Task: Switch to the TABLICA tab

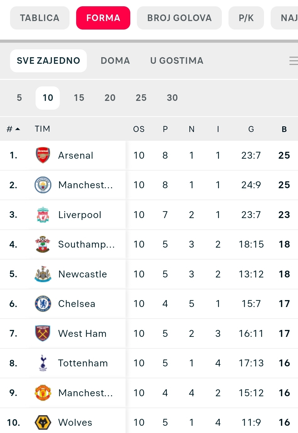Action: [40, 18]
